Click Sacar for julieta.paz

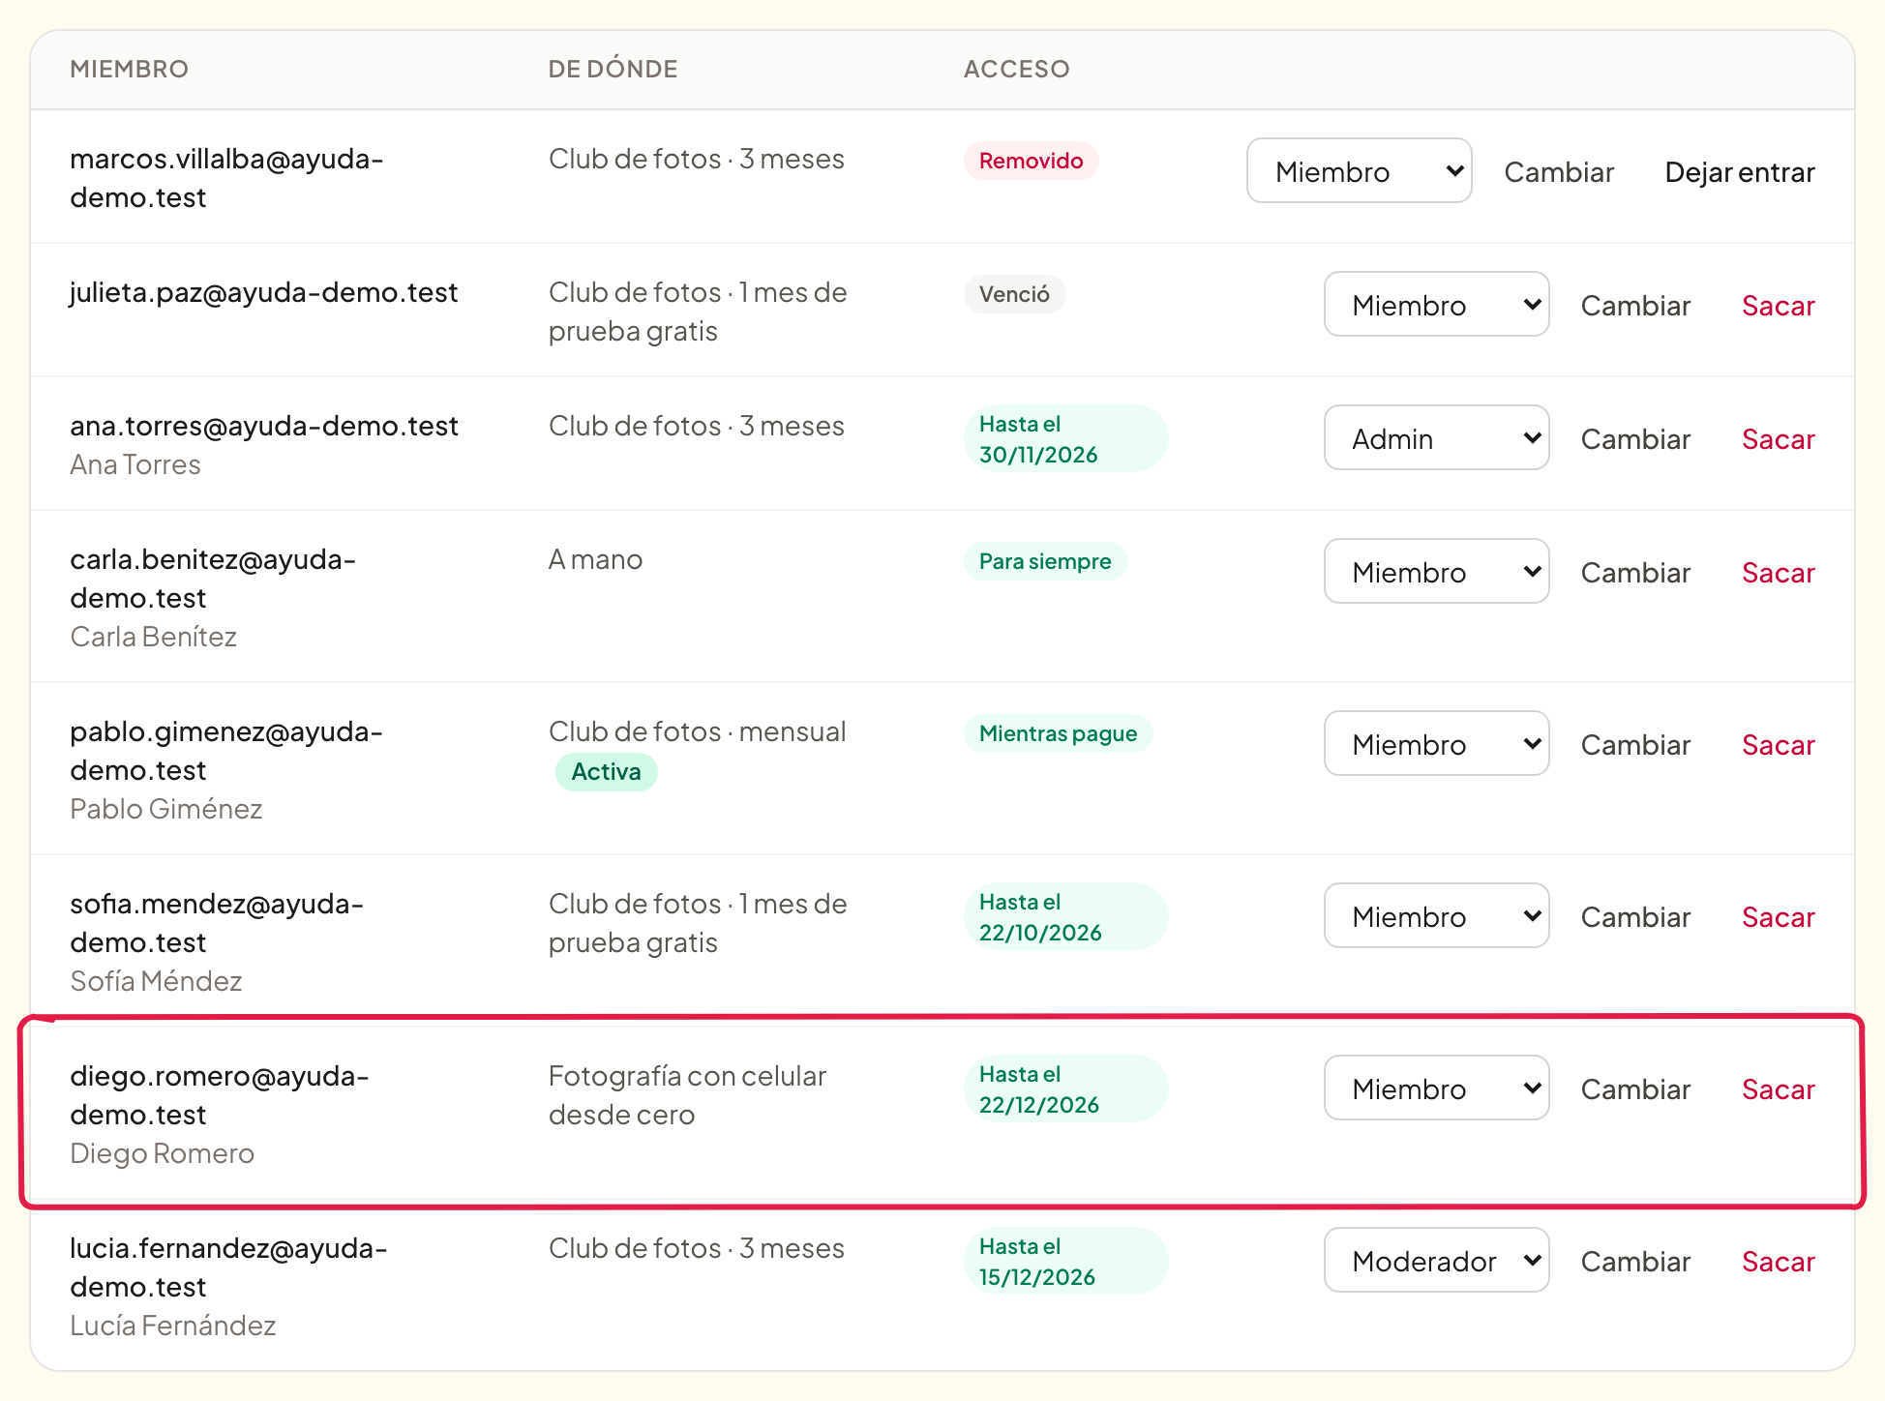(1778, 306)
